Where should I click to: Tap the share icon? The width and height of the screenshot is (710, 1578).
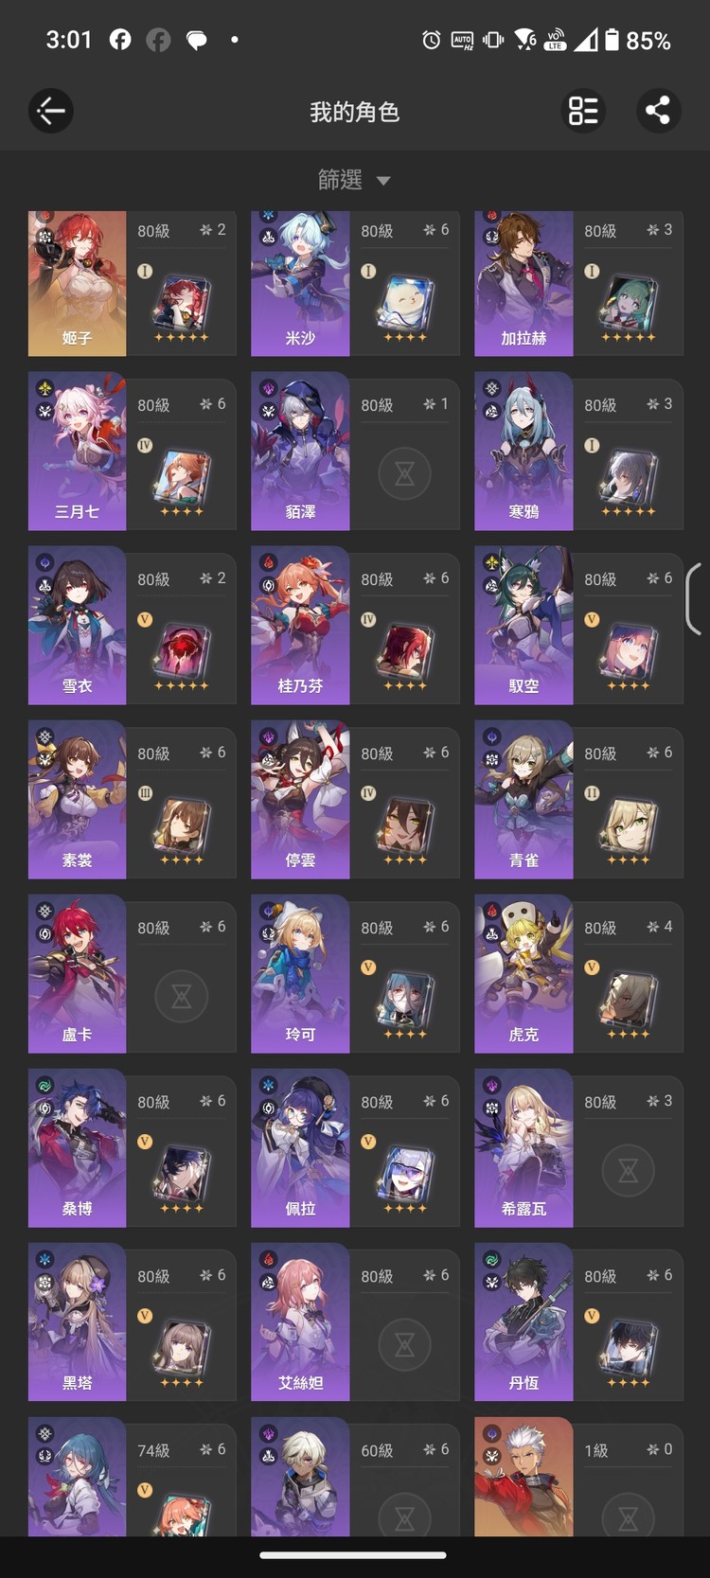(x=658, y=111)
